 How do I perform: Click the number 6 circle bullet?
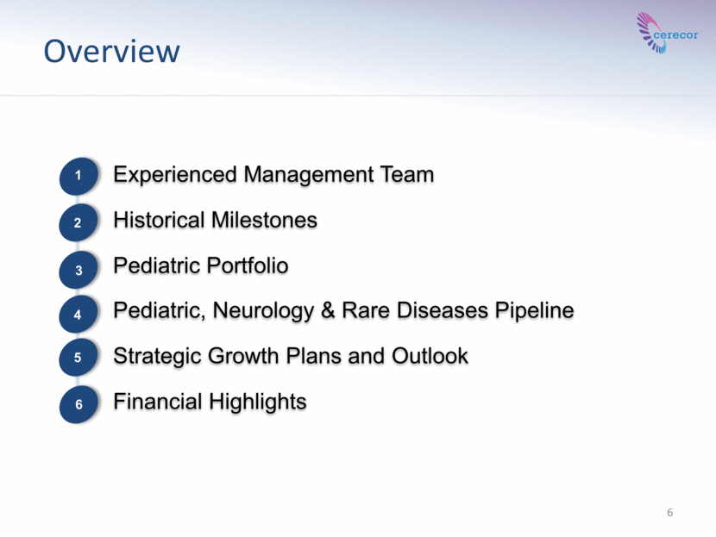pos(79,404)
